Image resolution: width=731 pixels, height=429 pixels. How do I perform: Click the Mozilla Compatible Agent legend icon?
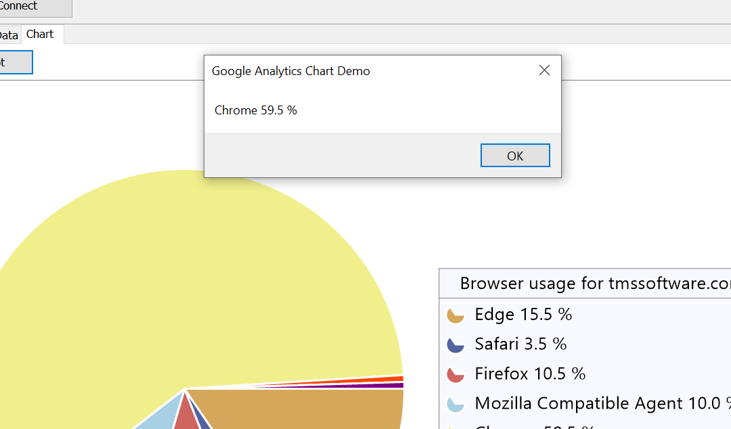[455, 404]
